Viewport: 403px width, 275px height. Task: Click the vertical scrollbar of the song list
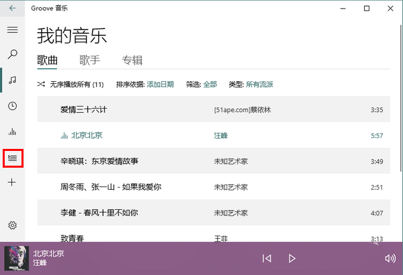coord(401,98)
